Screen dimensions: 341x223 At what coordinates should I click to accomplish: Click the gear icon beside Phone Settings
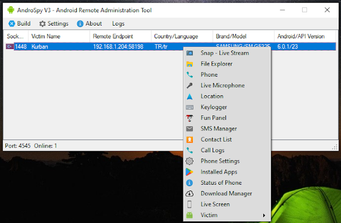pyautogui.click(x=190, y=161)
